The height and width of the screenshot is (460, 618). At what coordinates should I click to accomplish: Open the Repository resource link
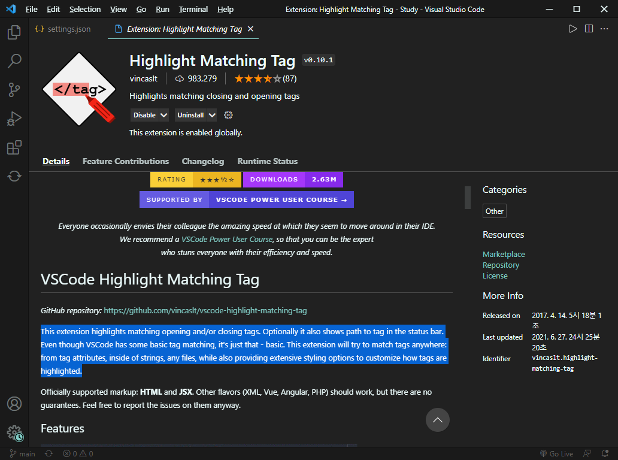501,265
